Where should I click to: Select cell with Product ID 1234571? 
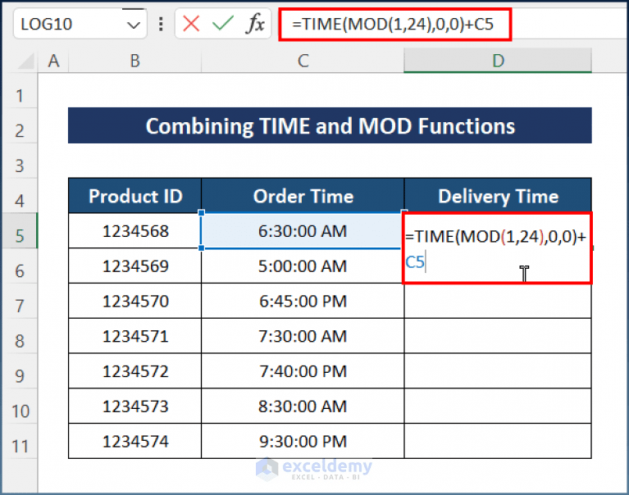coord(135,336)
